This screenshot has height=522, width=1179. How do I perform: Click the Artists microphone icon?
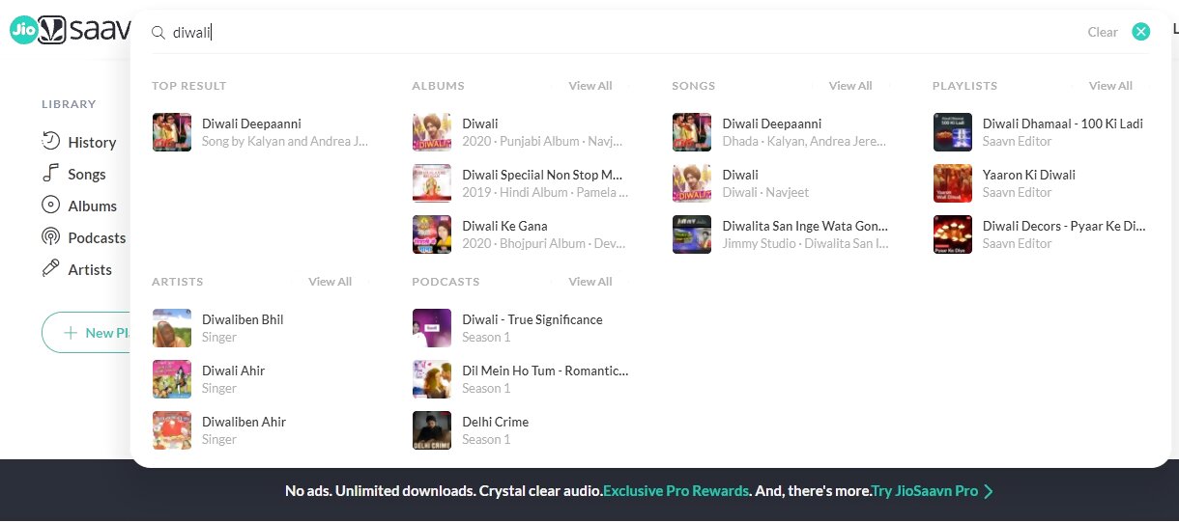pos(50,268)
